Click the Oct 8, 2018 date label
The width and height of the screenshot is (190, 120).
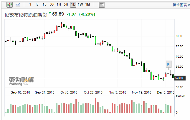pos(69,92)
